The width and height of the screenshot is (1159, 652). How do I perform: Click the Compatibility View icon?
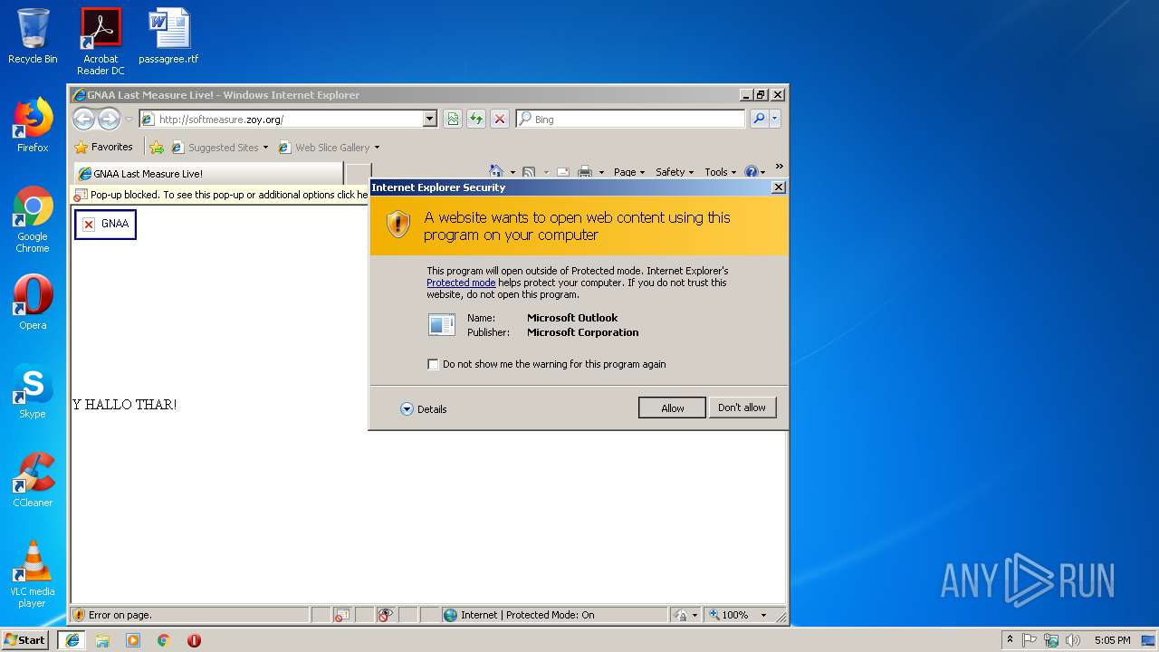452,119
